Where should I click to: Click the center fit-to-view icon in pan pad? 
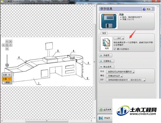tap(7, 45)
